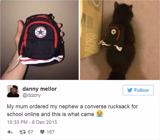160x140 pixels.
Task: Click the Follow label text
Action: (x=141, y=90)
